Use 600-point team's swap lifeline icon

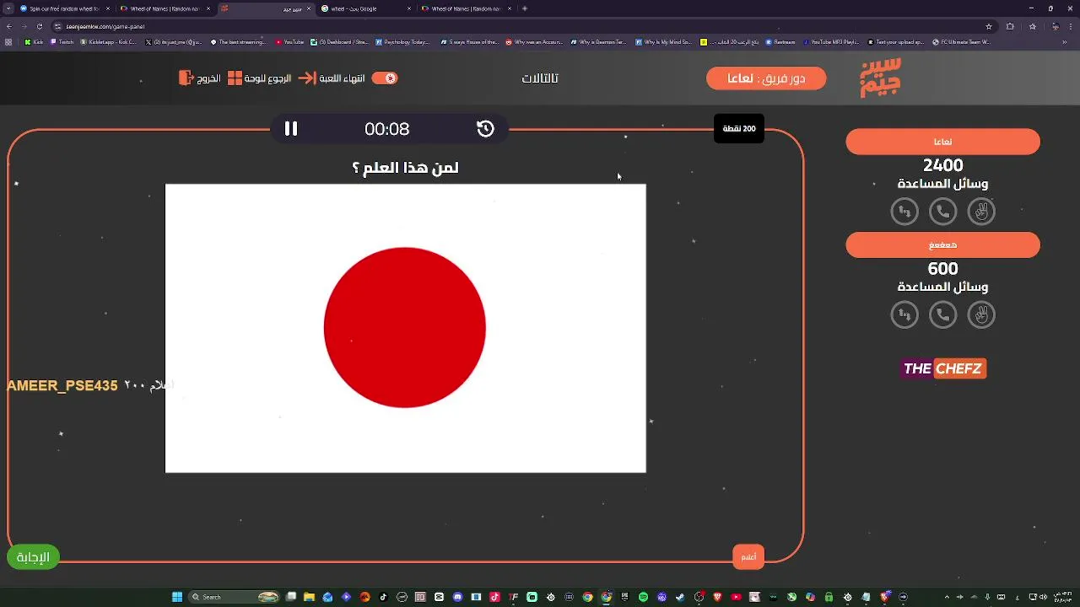pyautogui.click(x=904, y=314)
